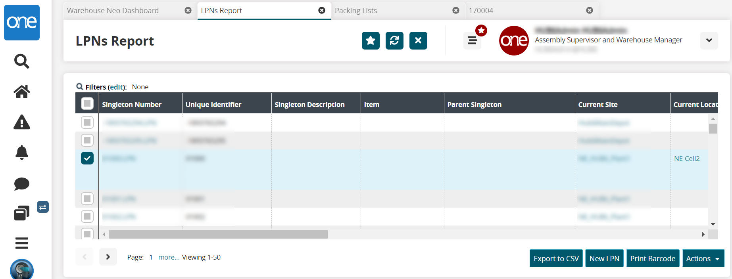Check the second row checkbox
This screenshot has height=279, width=732.
[x=87, y=140]
